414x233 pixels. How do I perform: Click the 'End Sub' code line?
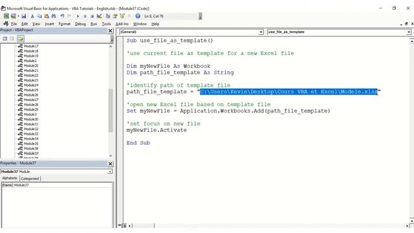(138, 143)
